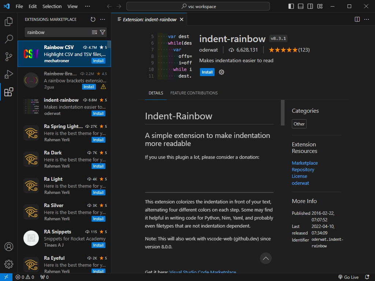
Task: Start the Go Live server
Action: (349, 277)
